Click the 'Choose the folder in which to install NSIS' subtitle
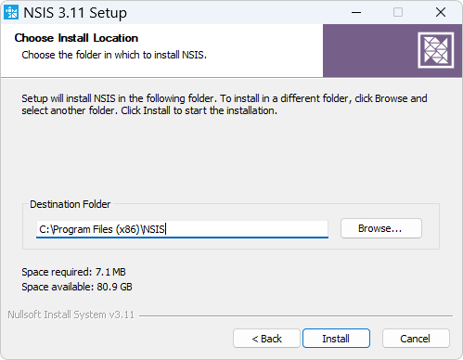 (114, 55)
